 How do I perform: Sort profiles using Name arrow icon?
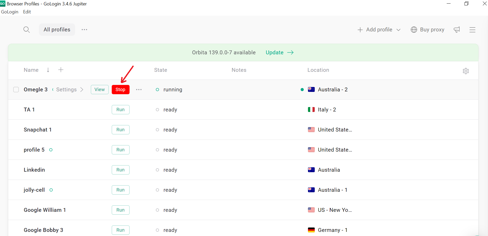pos(48,70)
